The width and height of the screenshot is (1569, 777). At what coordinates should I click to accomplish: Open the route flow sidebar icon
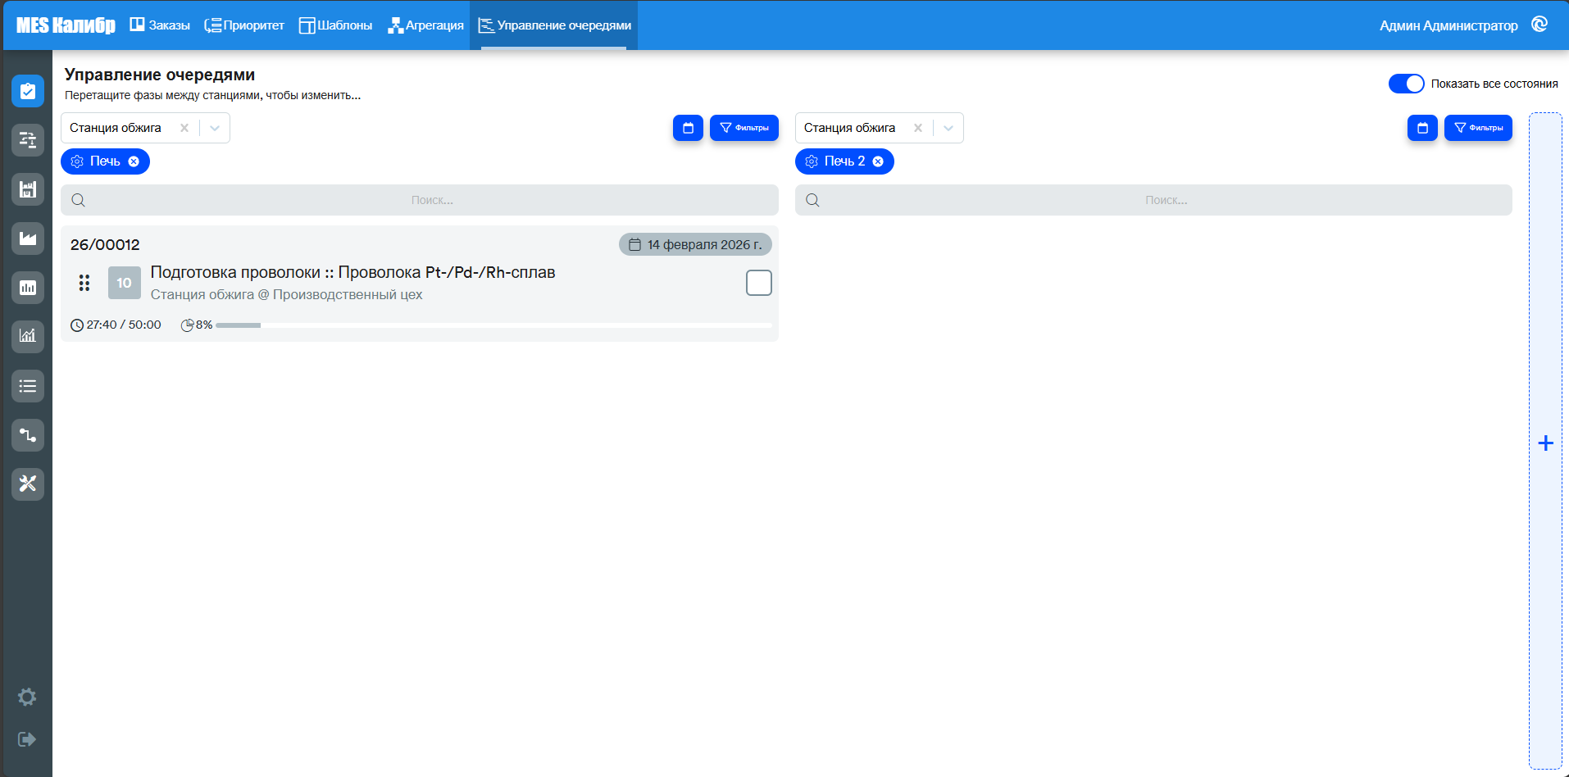point(28,435)
